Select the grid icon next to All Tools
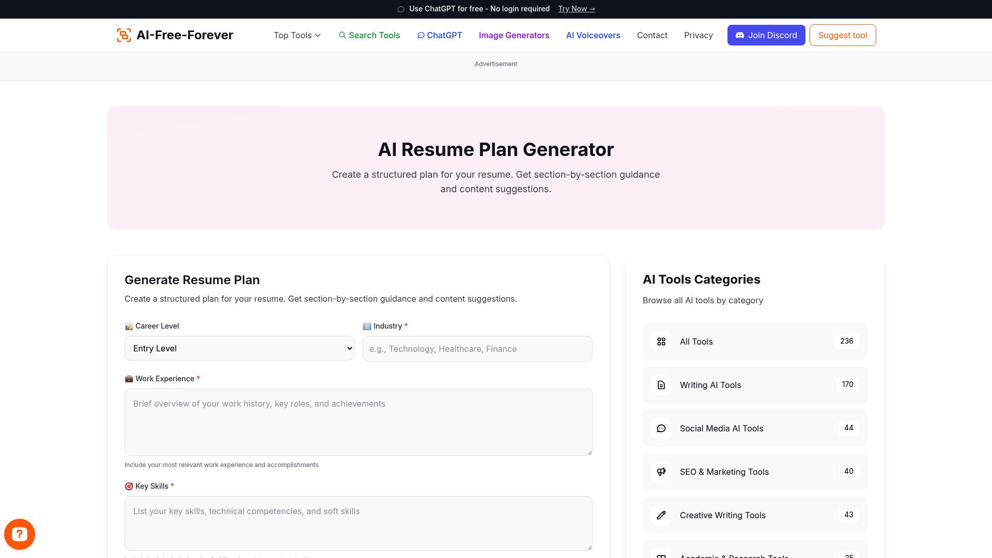 click(661, 342)
